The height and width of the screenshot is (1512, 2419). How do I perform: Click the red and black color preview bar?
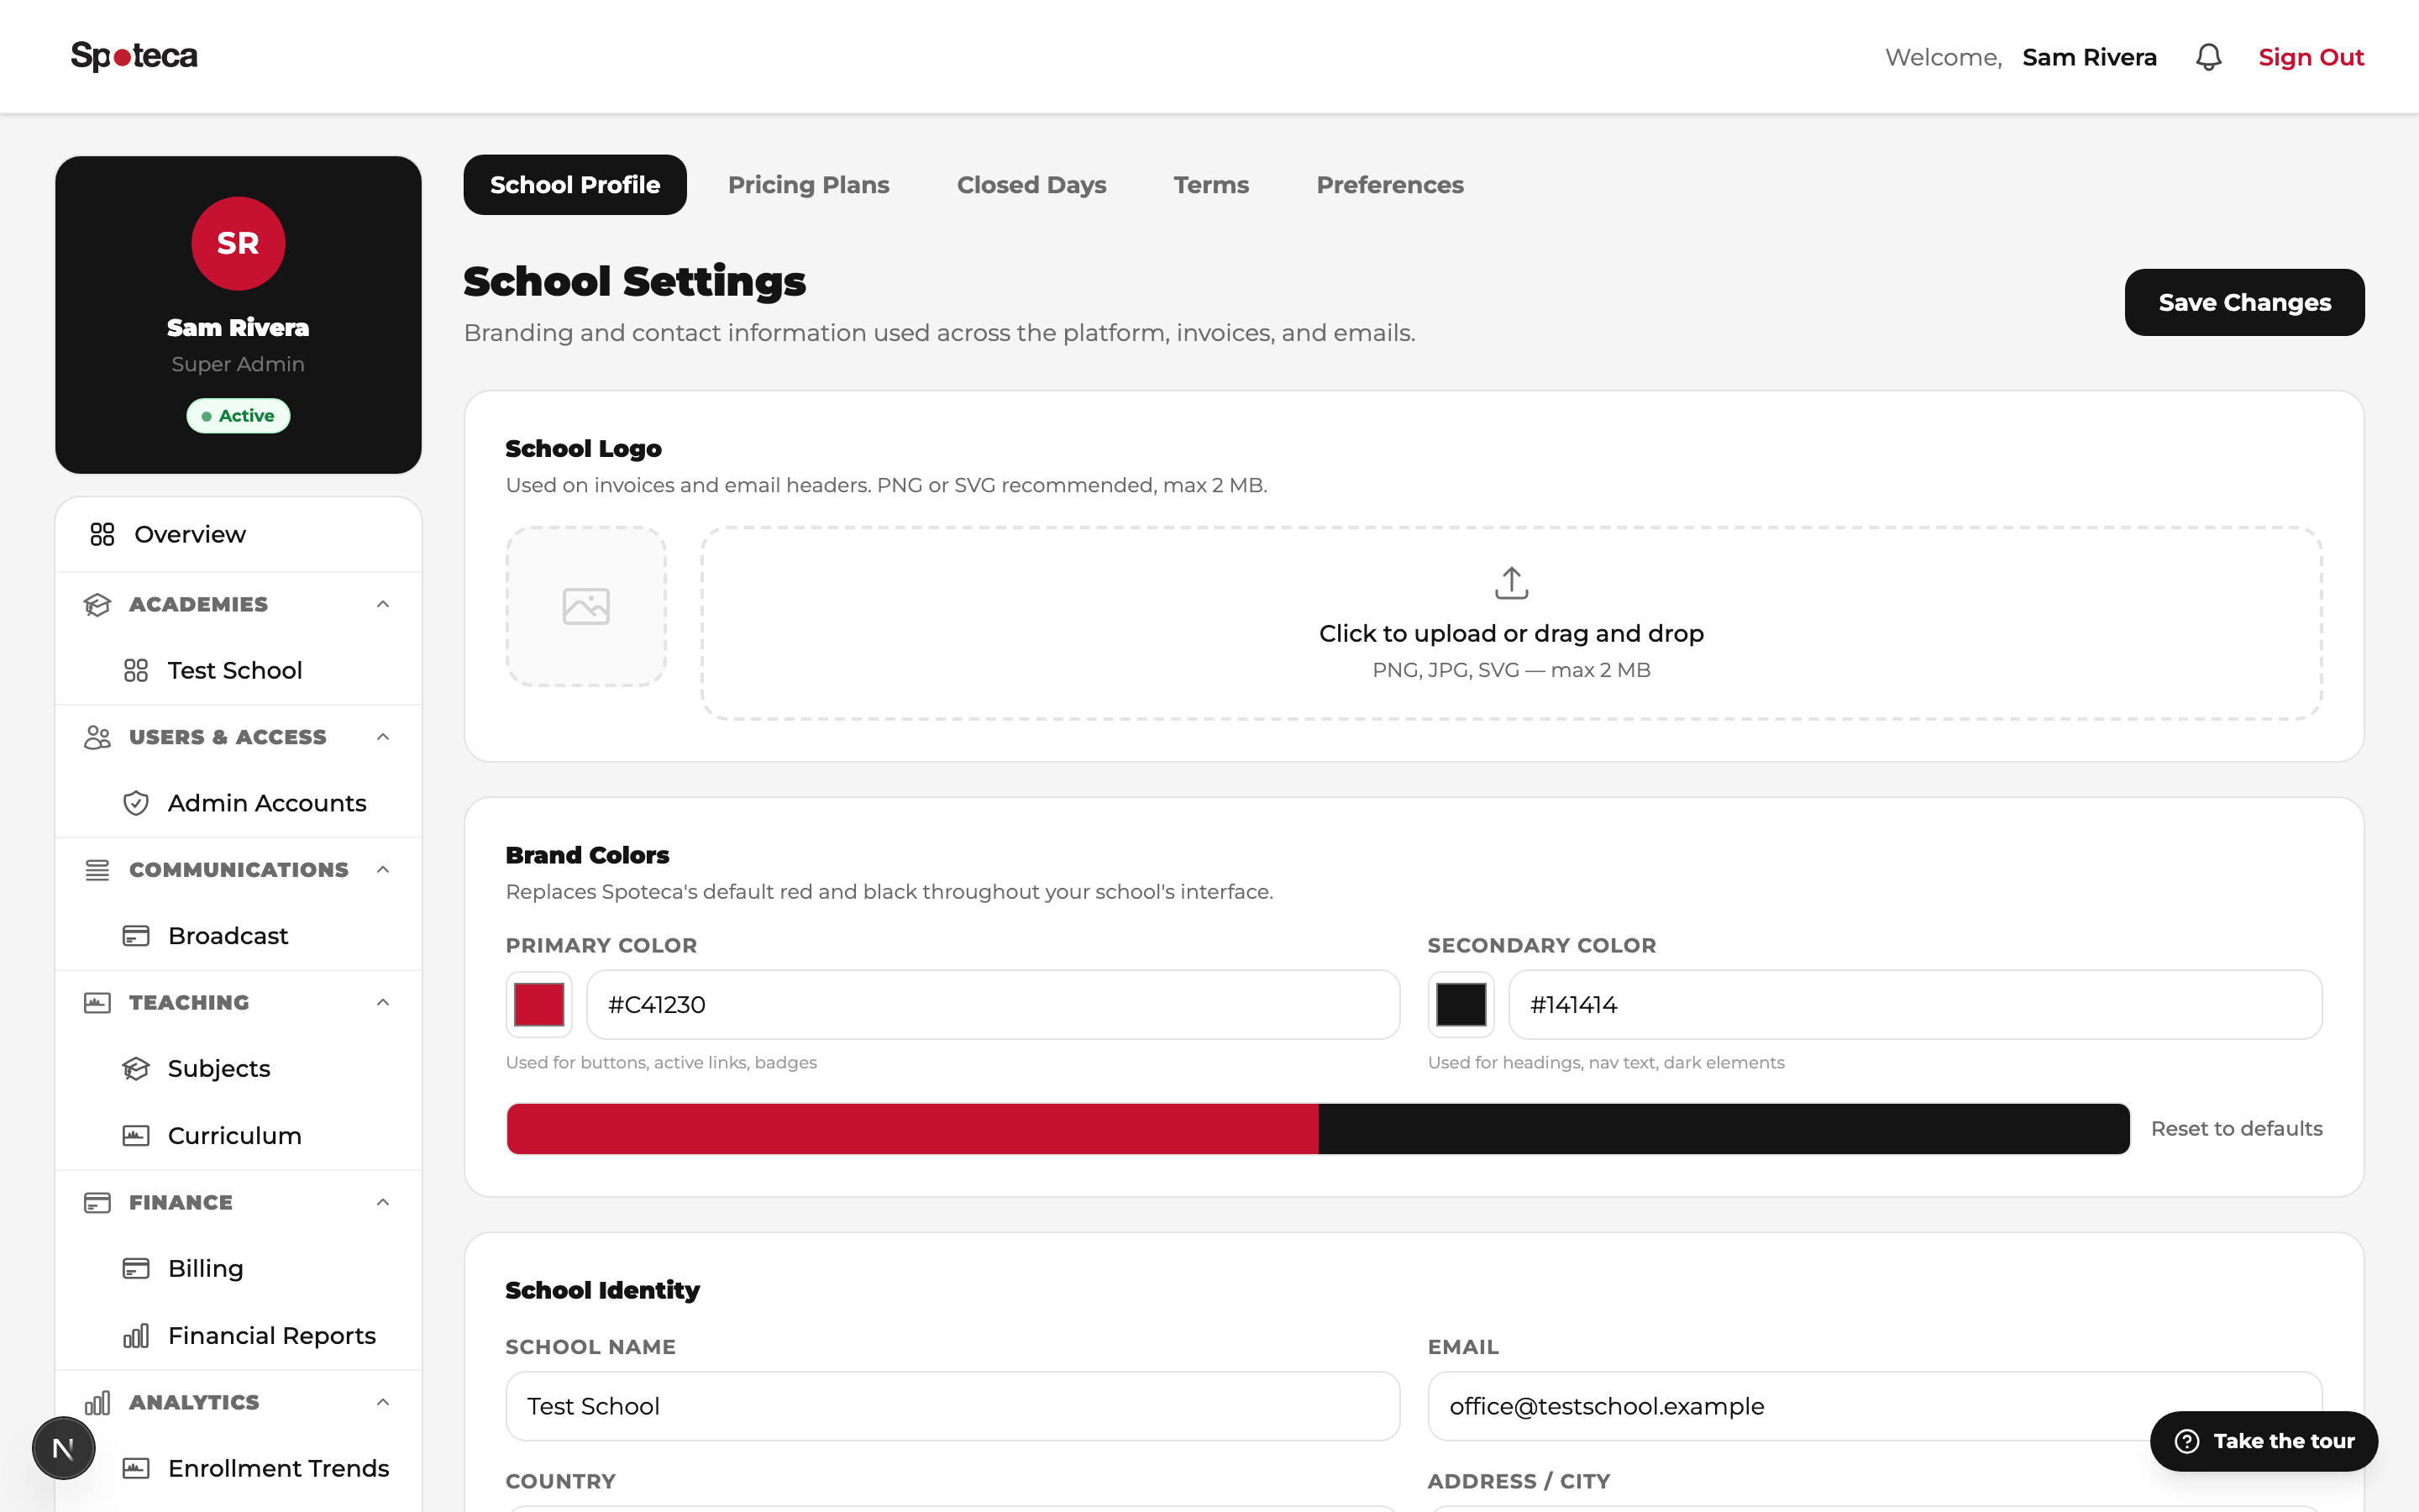1319,1129
